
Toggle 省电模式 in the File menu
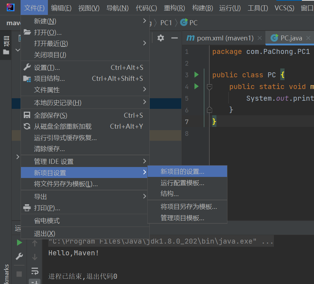click(46, 221)
